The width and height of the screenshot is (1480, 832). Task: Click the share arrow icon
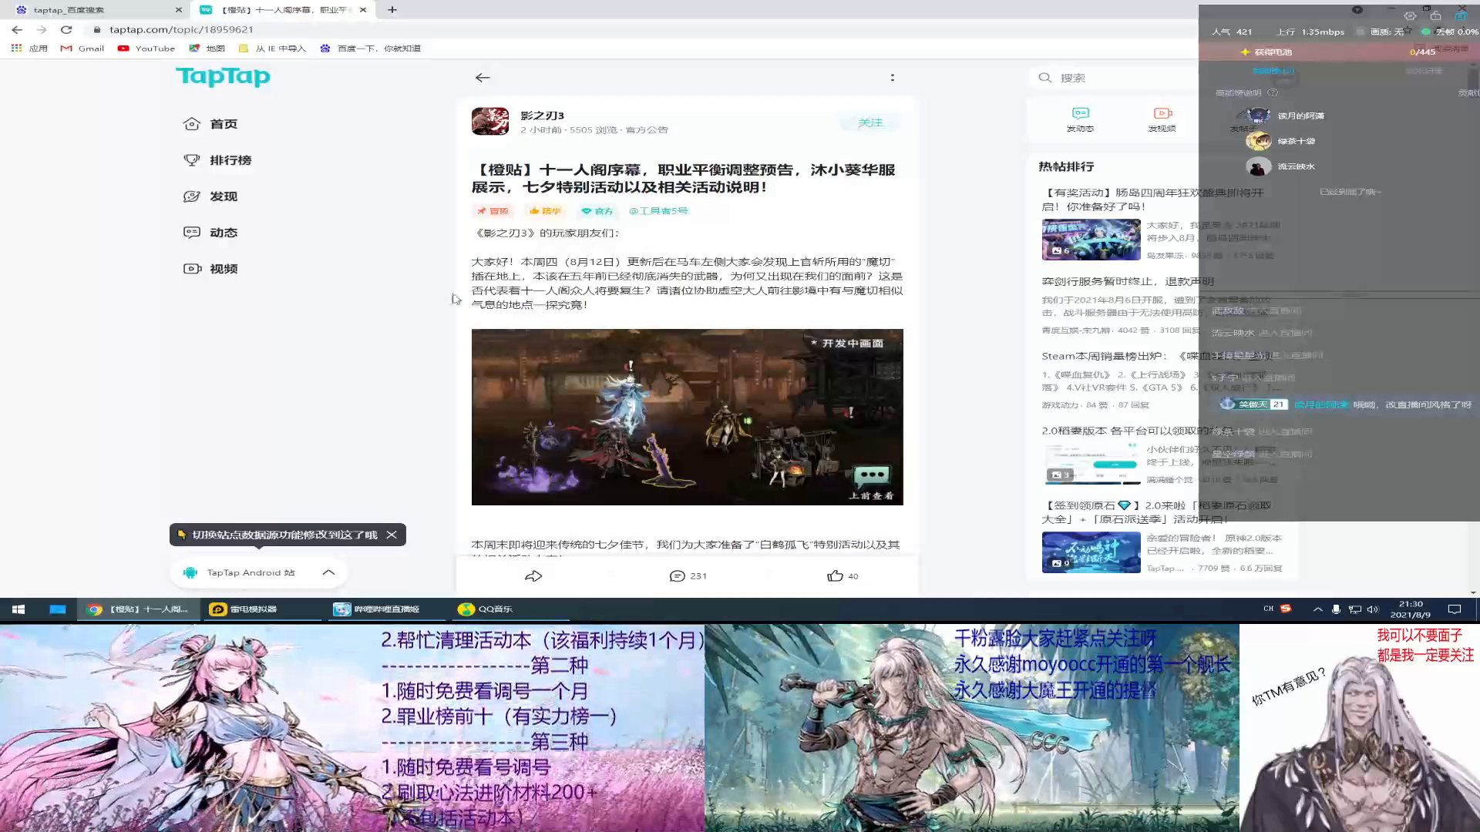[x=533, y=575]
